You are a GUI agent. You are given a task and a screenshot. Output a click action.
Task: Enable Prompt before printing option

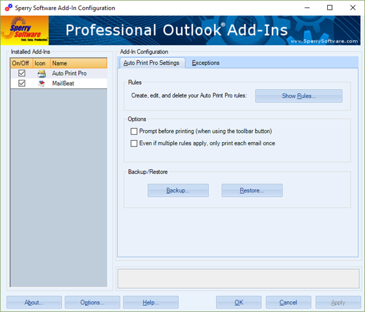[134, 131]
